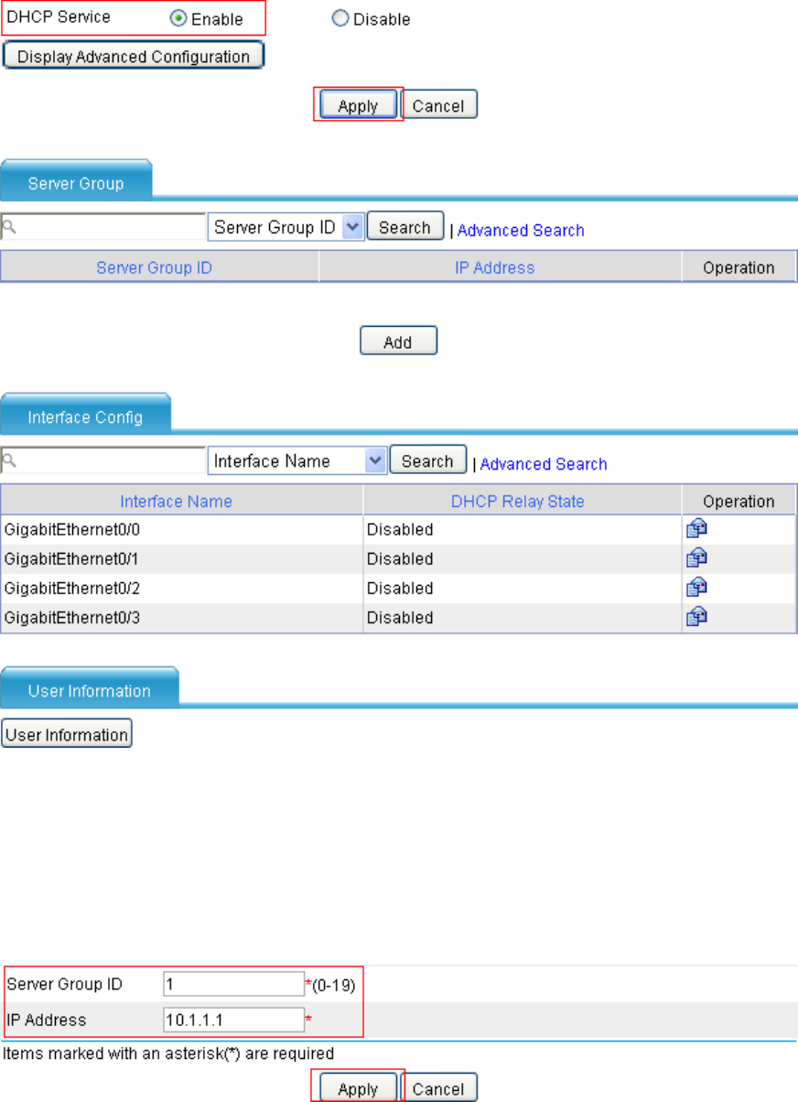Apply the DHCP Service setting
The width and height of the screenshot is (798, 1102).
click(358, 105)
